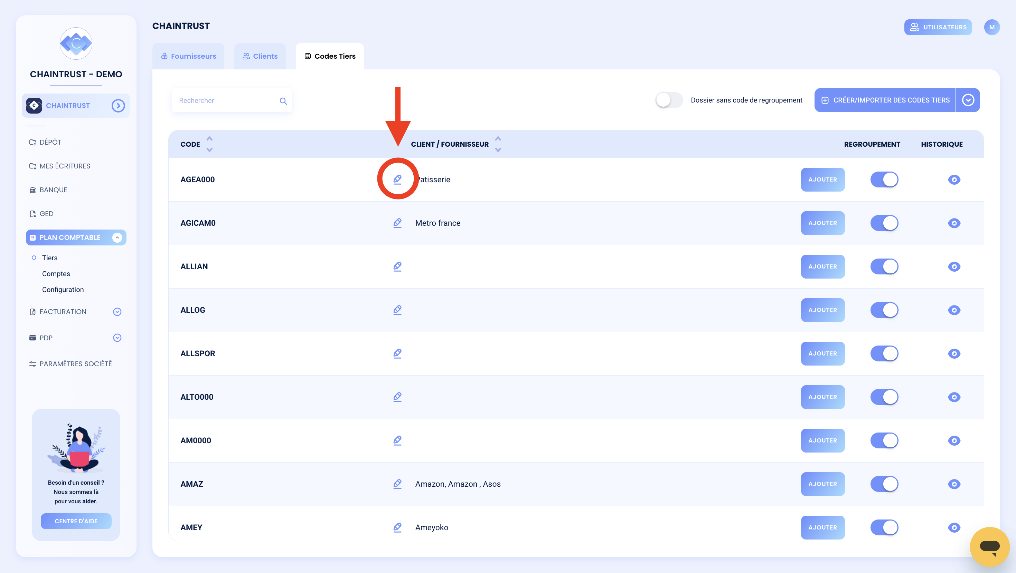
Task: Sort by Client / Fournisseur column
Action: 498,144
